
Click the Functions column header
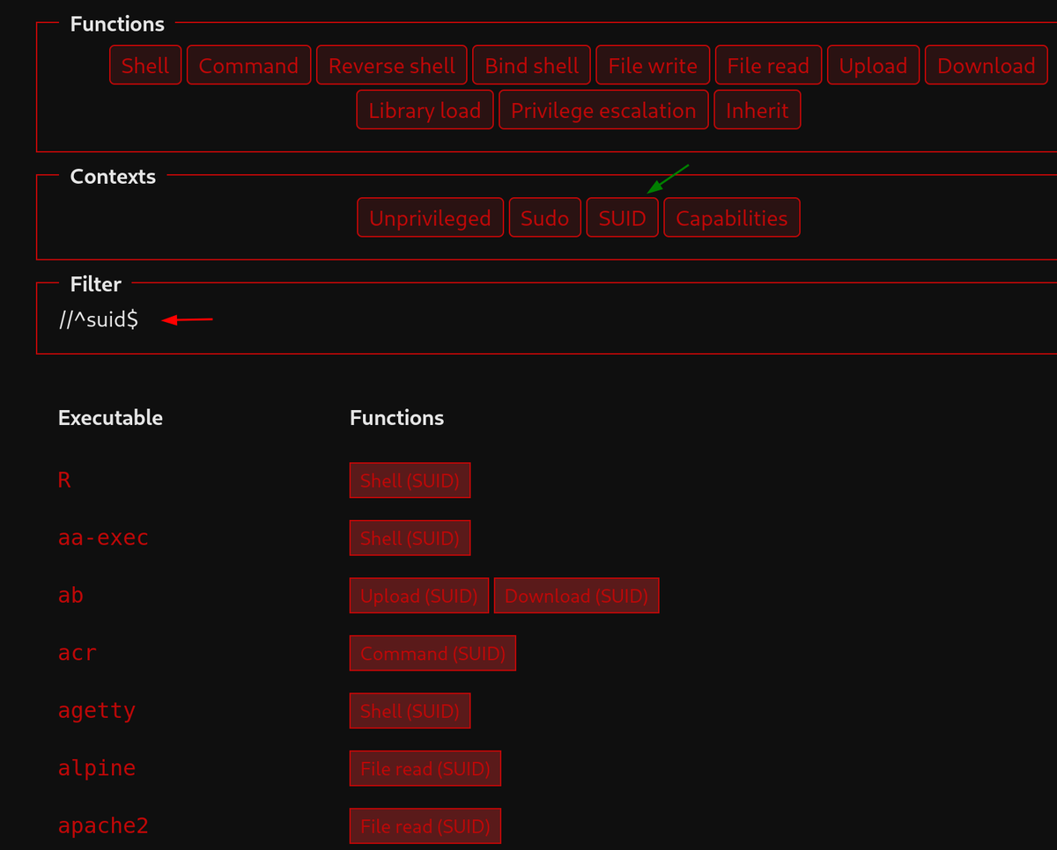click(x=396, y=417)
